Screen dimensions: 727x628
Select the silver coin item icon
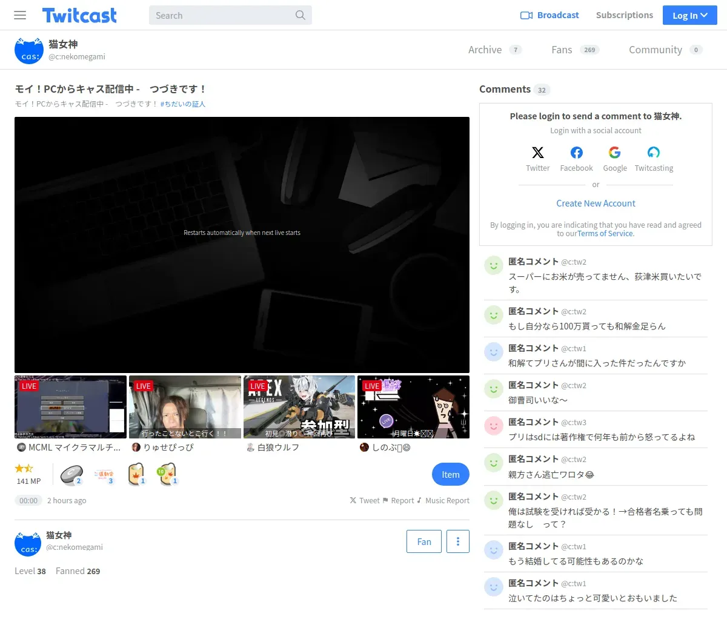(x=71, y=475)
